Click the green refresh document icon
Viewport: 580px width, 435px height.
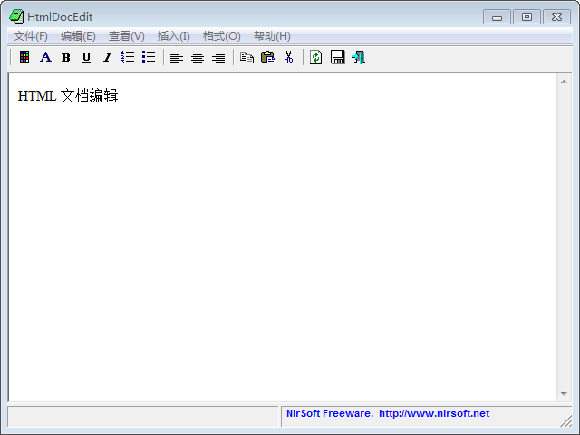click(x=316, y=57)
